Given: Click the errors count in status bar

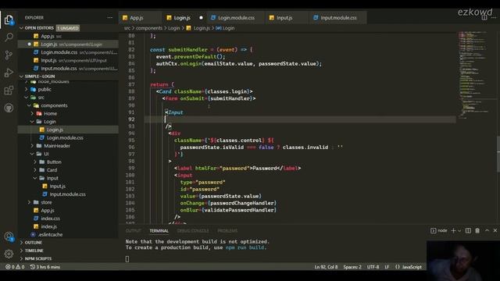Looking at the screenshot, I should coord(10,267).
